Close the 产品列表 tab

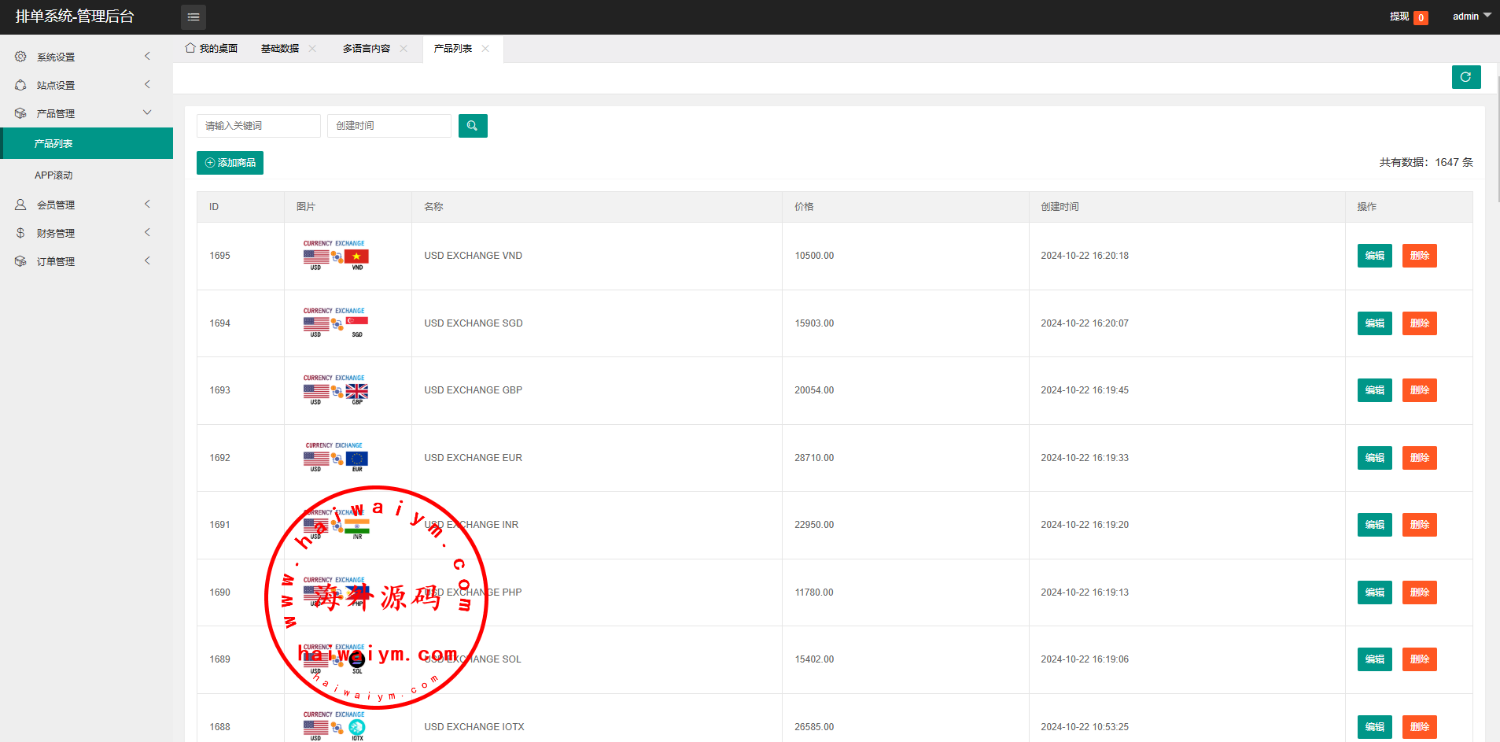485,49
